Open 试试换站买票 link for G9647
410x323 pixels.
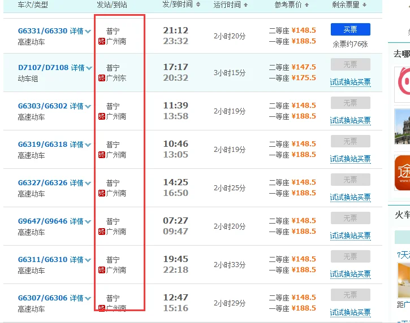click(x=351, y=236)
